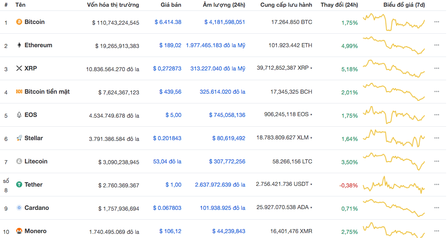Click Bitcoin market cap $ 110,743,224,545
448x238 pixels.
(116, 23)
